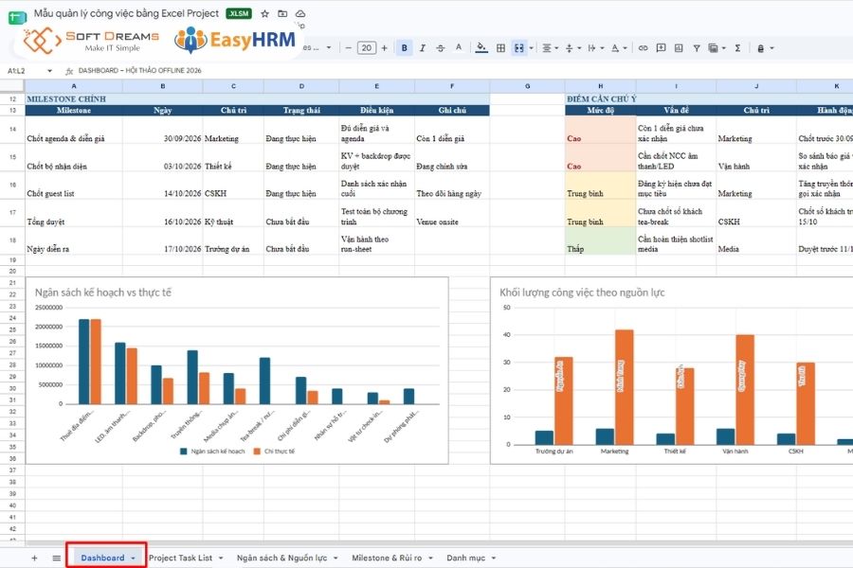
Task: Toggle merge cells button
Action: tap(519, 48)
